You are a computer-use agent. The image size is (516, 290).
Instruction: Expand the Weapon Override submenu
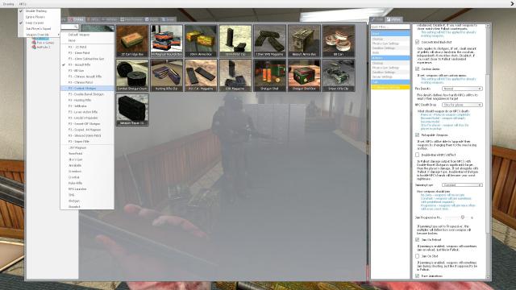(40, 34)
